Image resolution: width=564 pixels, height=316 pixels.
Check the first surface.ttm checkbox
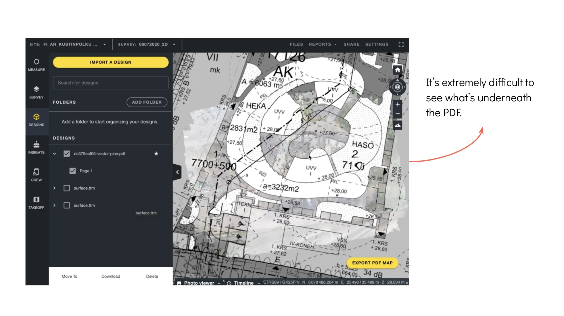point(67,188)
